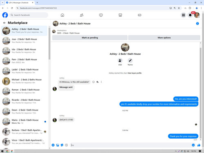
Task: Open the Dawn - 2 Beds 1 Bath House chat
Action: (24, 111)
